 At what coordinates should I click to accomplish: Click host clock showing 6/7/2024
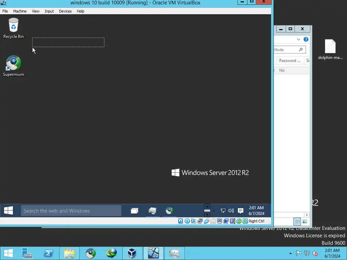coord(332,253)
